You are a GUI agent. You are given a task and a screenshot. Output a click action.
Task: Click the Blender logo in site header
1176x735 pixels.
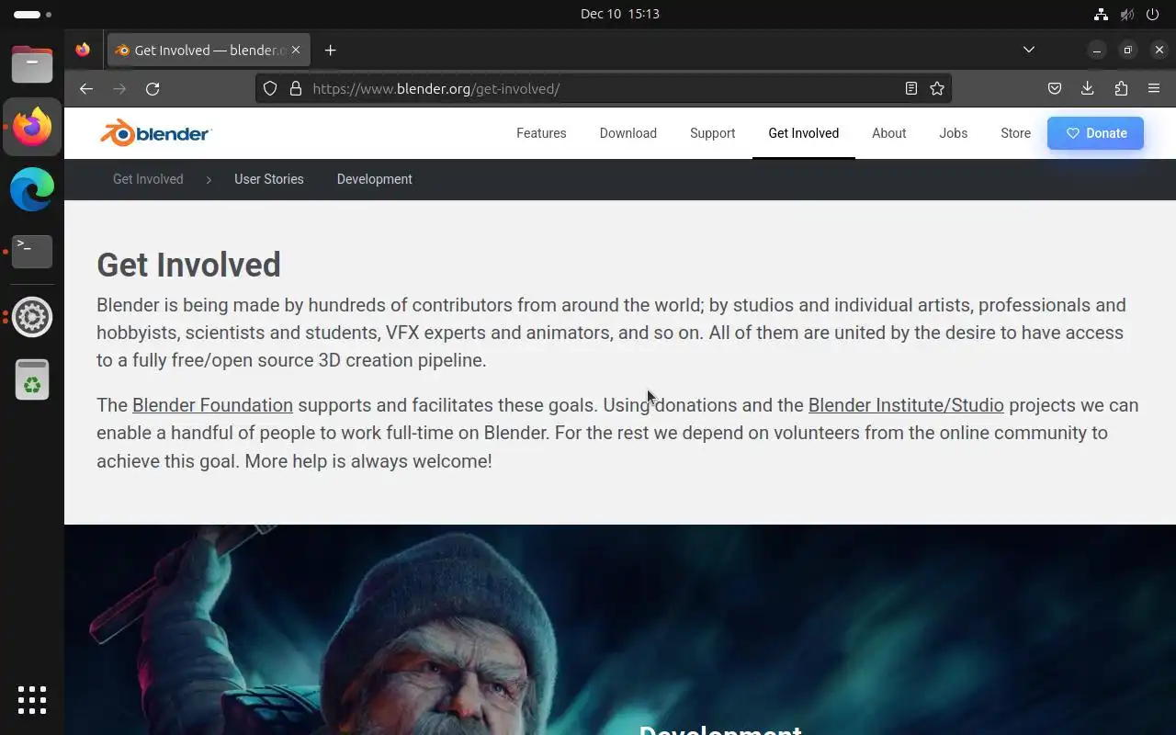click(x=155, y=133)
